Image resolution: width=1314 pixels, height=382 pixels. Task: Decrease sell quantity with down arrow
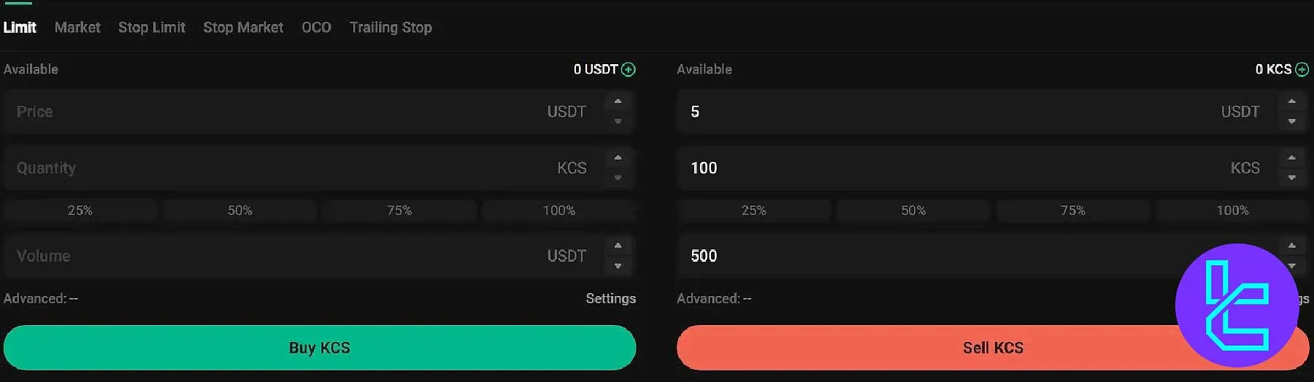click(1291, 178)
